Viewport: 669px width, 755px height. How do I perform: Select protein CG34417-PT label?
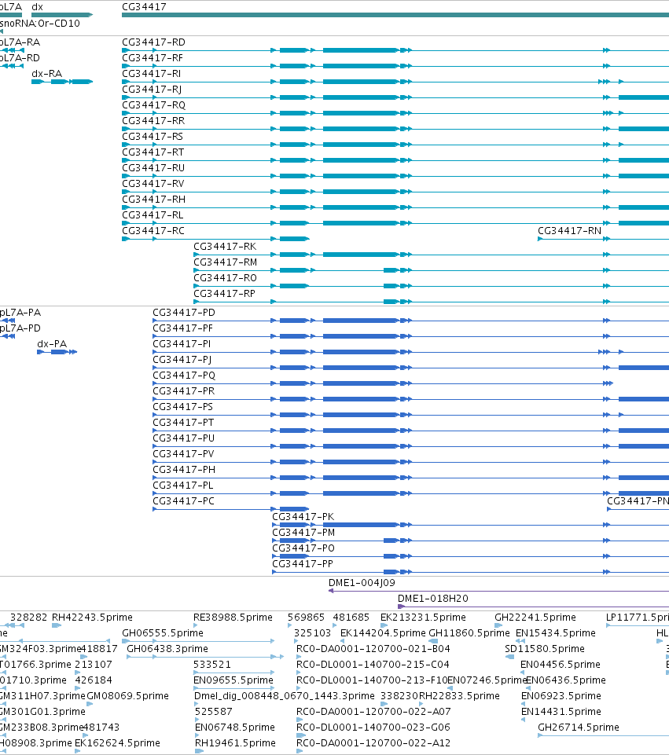point(183,422)
